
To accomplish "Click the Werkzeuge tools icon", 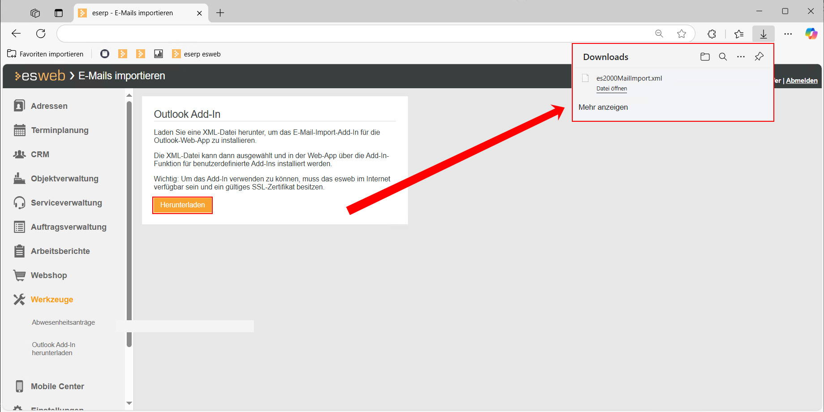I will point(19,300).
